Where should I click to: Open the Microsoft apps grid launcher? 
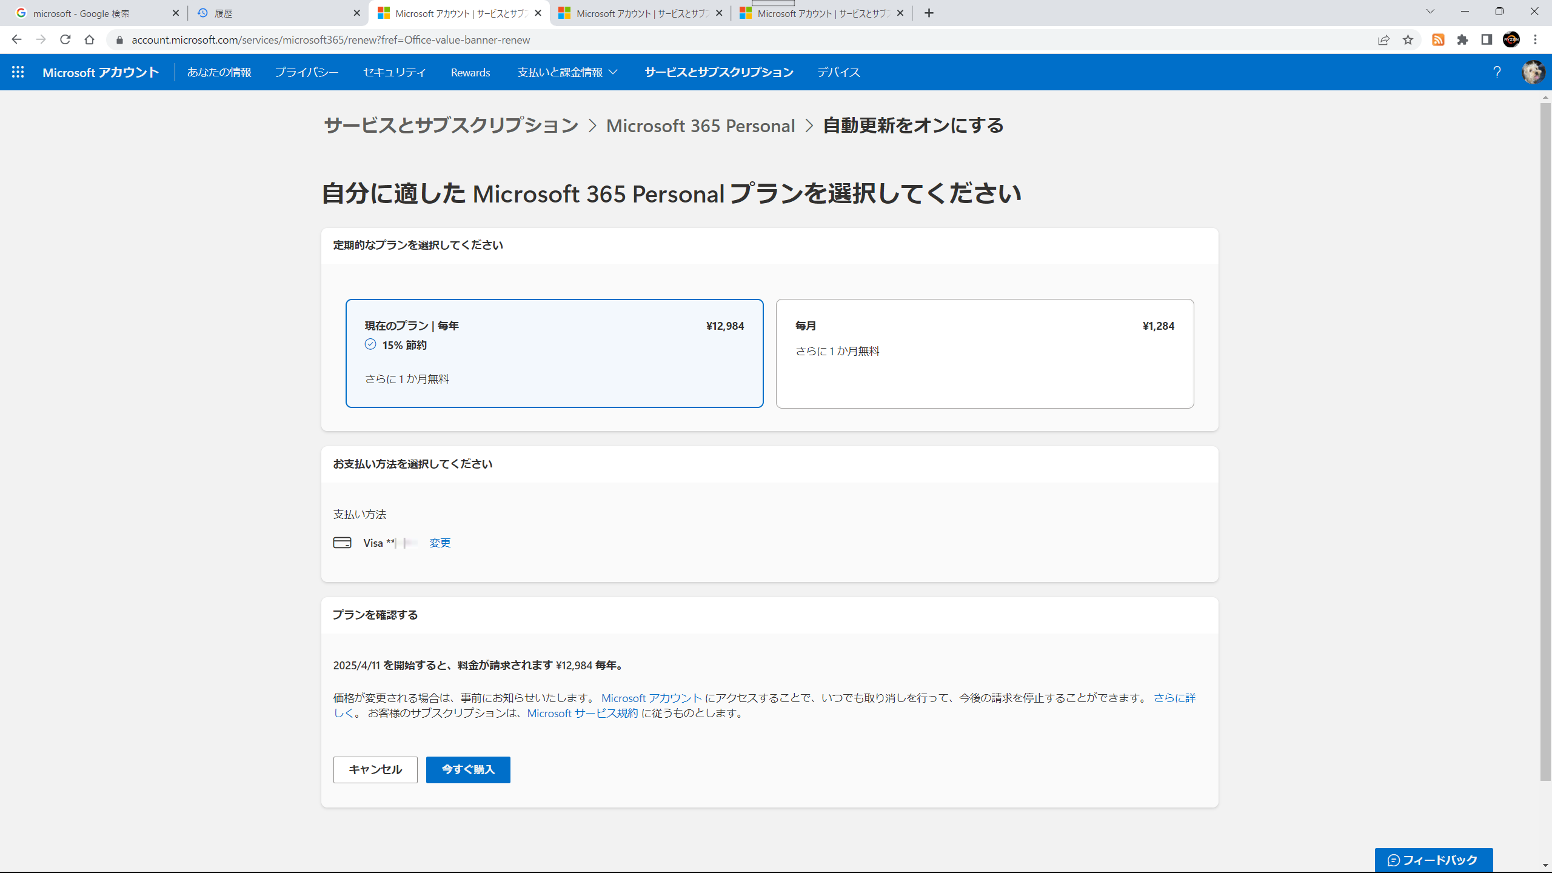(x=18, y=72)
